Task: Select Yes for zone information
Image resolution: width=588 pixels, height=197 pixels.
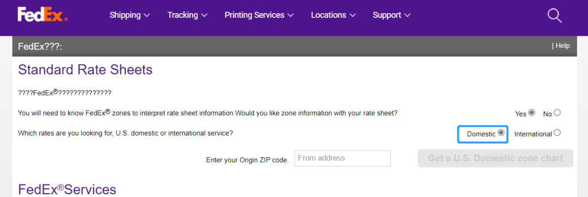Action: [x=531, y=112]
